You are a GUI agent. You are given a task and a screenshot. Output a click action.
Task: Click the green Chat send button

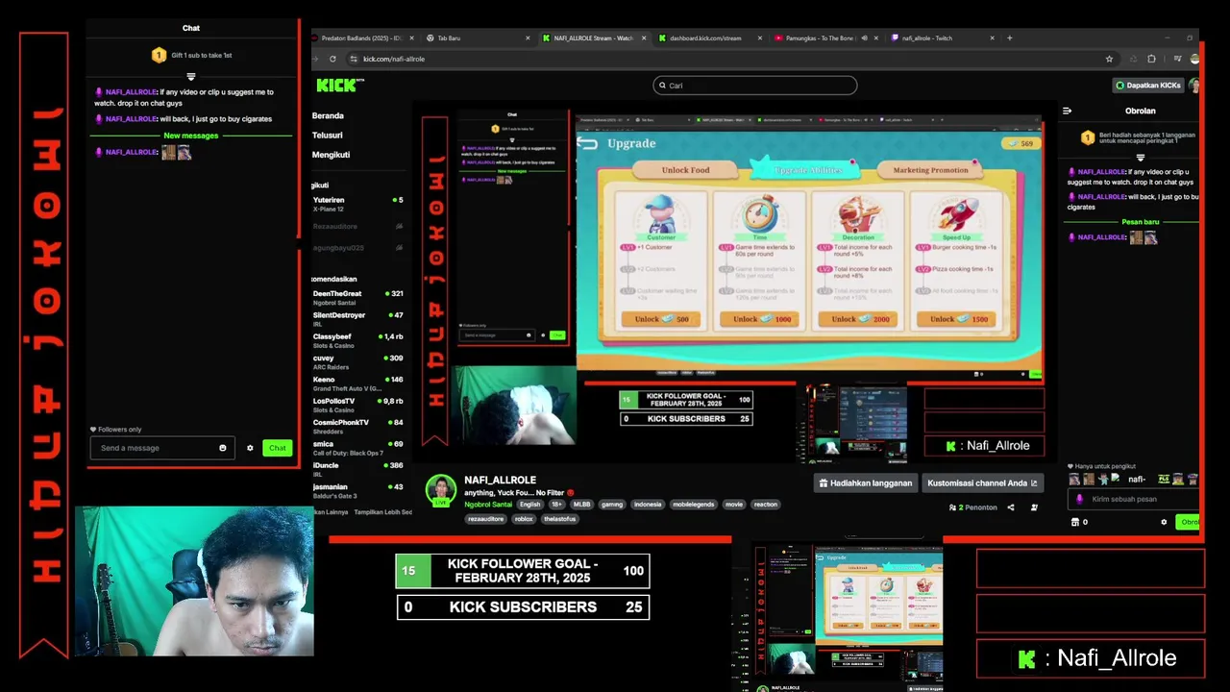(x=277, y=448)
